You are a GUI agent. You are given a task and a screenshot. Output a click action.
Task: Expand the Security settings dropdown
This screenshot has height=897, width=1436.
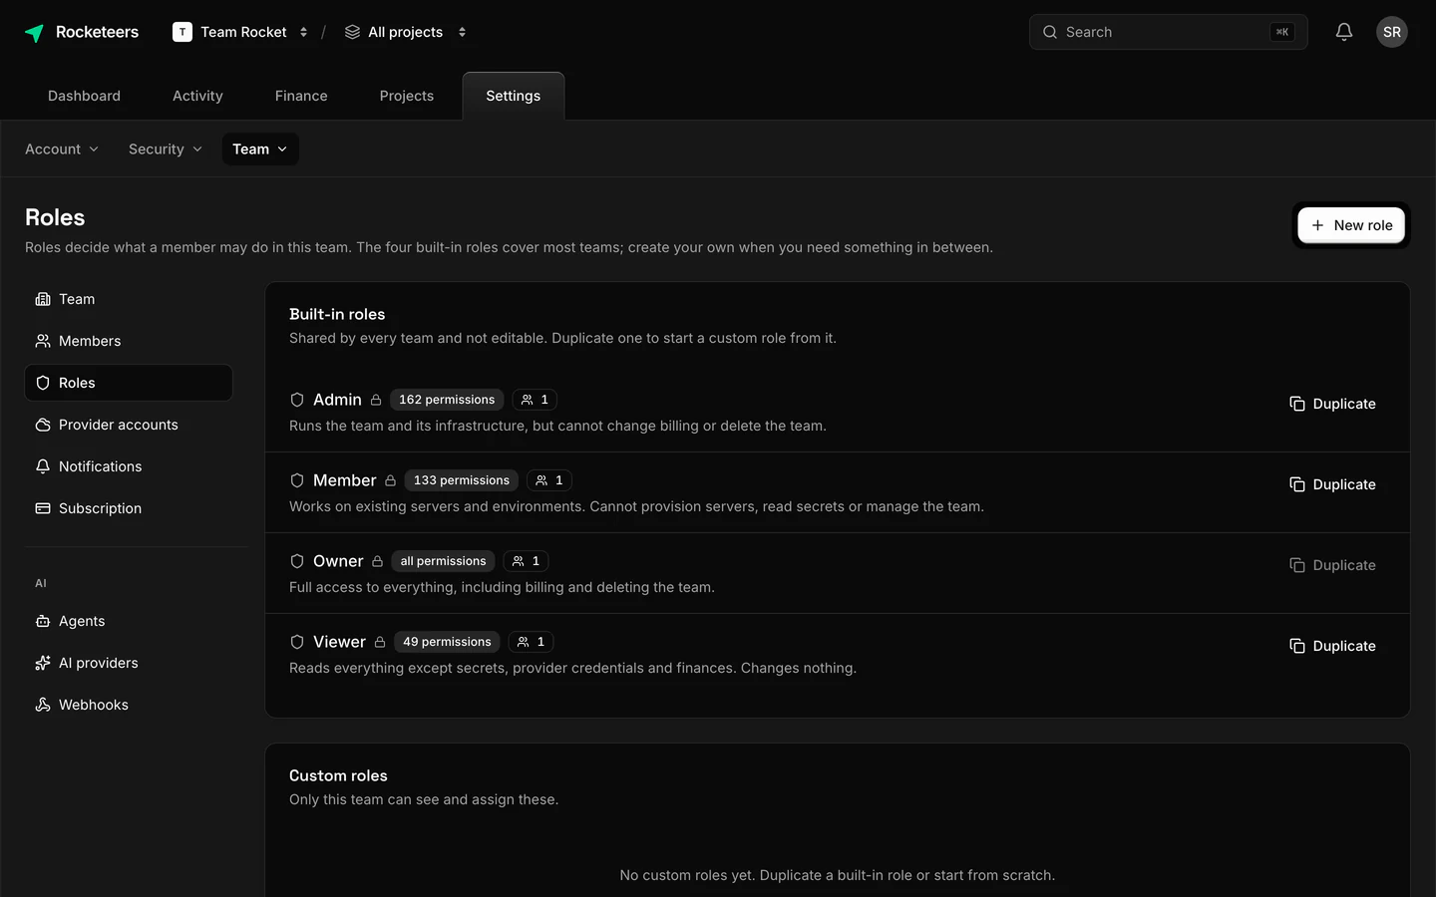pyautogui.click(x=166, y=149)
